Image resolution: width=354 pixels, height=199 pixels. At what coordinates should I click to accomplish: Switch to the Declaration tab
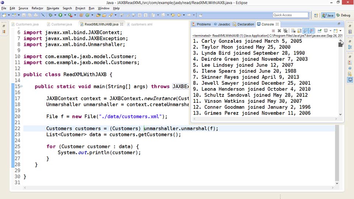pyautogui.click(x=243, y=24)
